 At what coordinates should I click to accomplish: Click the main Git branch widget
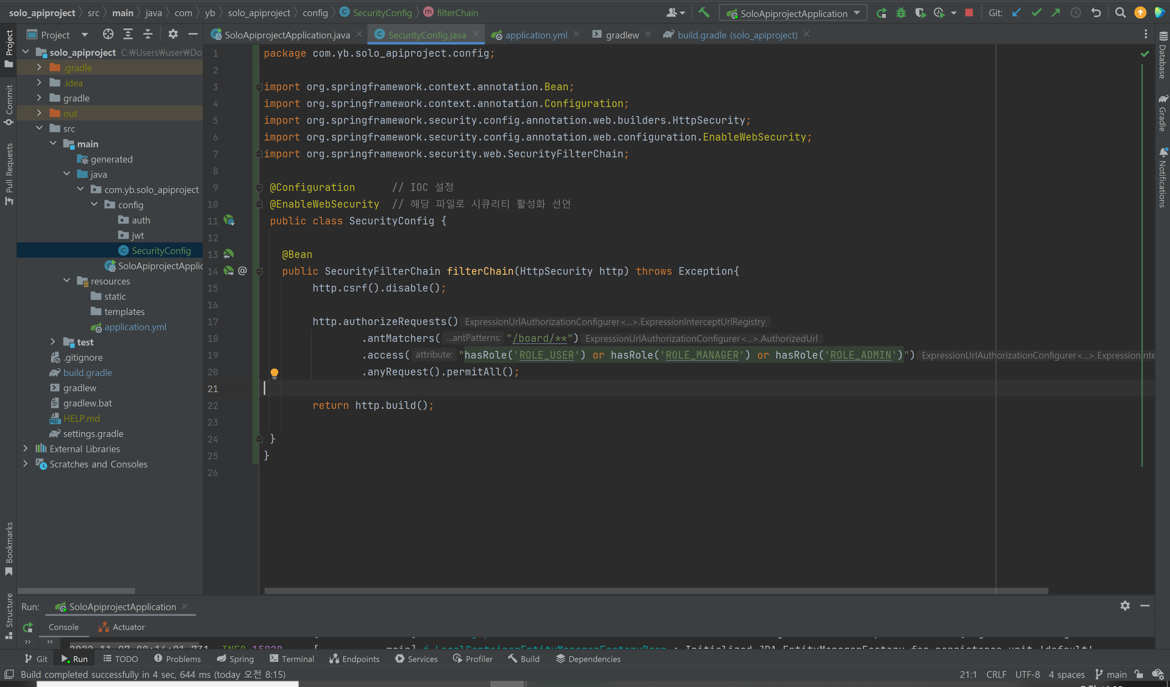[1111, 674]
